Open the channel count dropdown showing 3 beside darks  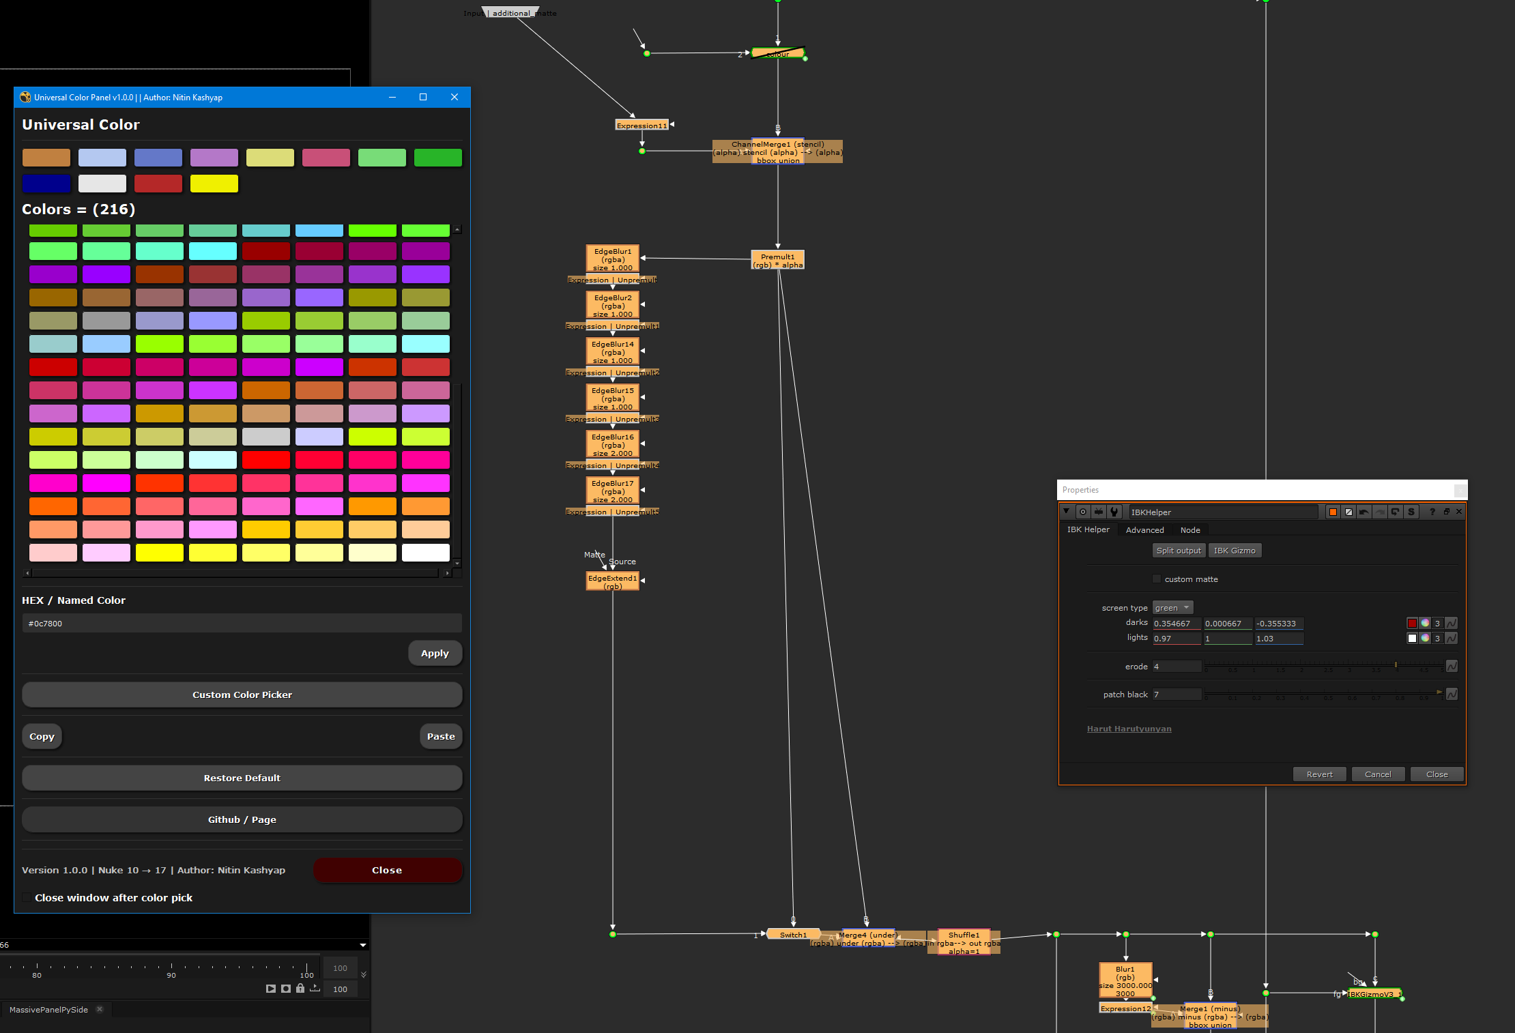point(1437,623)
